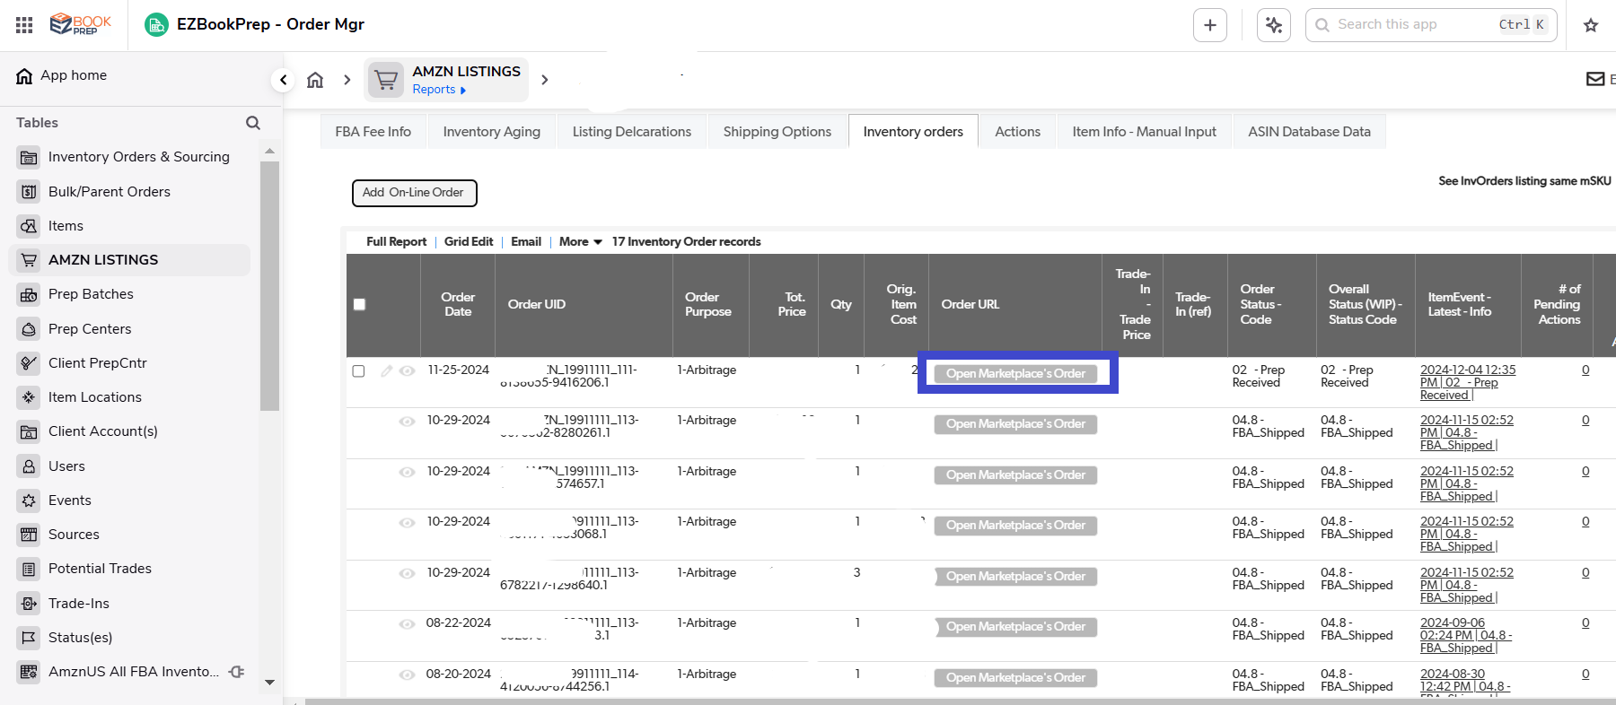Screen dimensions: 1616x705
Task: Expand the breadcrumb arrow after AMZN LISTINGS
Action: pos(544,80)
